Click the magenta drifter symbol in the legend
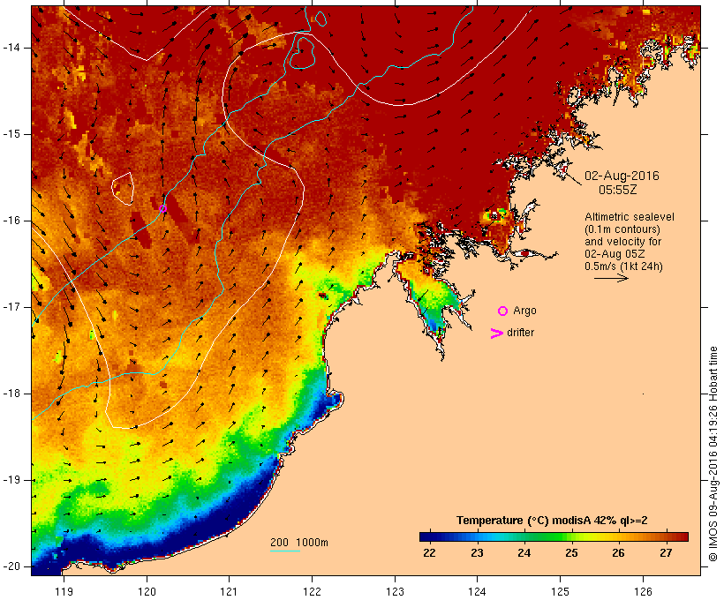 point(496,334)
